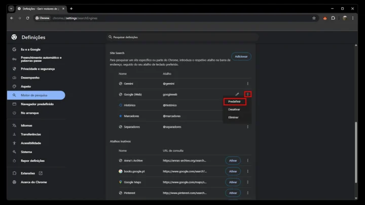
Task: Select Predefinir from the context menu
Action: [x=234, y=102]
